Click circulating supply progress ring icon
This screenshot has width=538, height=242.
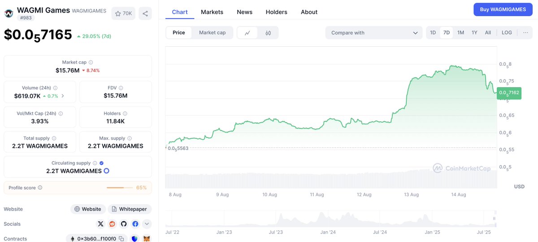(107, 171)
